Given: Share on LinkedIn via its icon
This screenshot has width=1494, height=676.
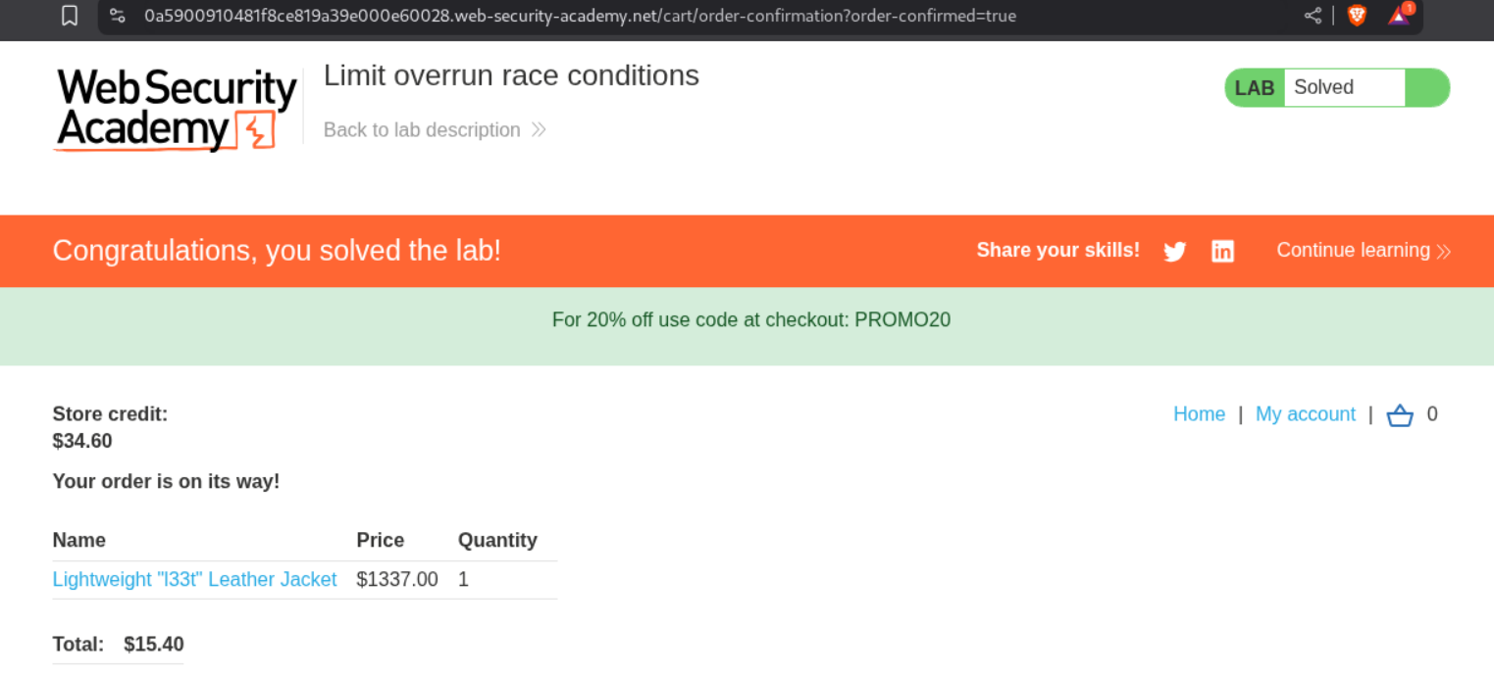Looking at the screenshot, I should pyautogui.click(x=1222, y=252).
